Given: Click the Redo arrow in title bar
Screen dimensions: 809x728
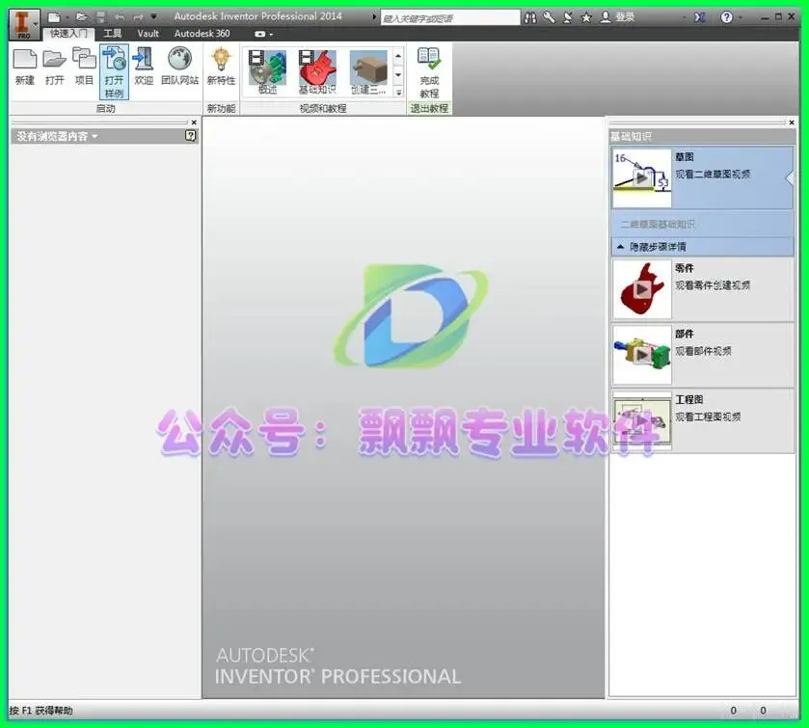Looking at the screenshot, I should (138, 17).
